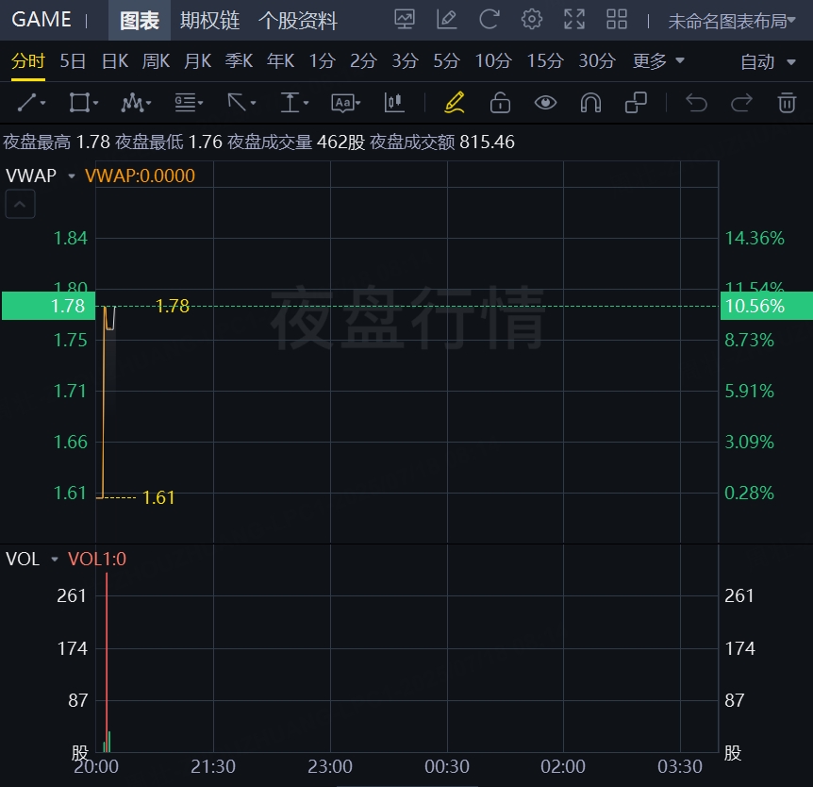Open the VWAP indicator dropdown
The width and height of the screenshot is (813, 787).
72,176
